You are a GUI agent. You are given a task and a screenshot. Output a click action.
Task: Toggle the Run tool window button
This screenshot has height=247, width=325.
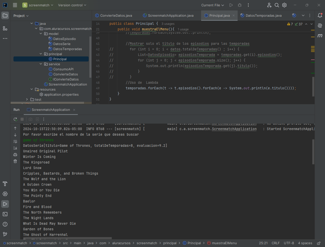[5, 204]
